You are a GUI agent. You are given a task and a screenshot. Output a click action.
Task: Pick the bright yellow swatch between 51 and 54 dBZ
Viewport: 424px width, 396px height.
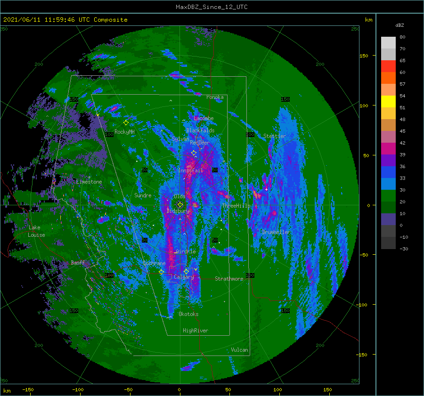coord(388,102)
